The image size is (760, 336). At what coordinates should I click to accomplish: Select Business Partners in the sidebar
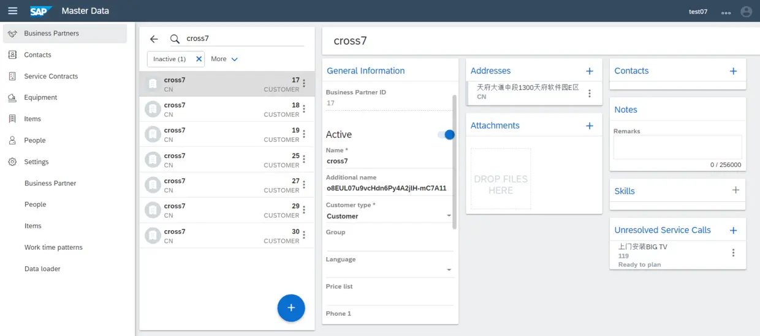[65, 33]
